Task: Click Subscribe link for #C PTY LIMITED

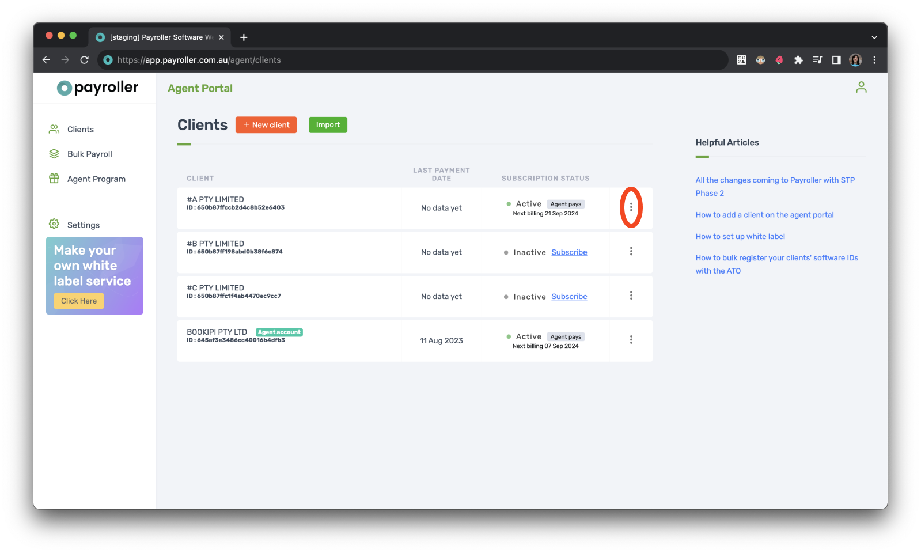Action: coord(569,297)
